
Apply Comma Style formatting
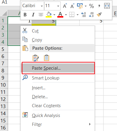pos(99,6)
